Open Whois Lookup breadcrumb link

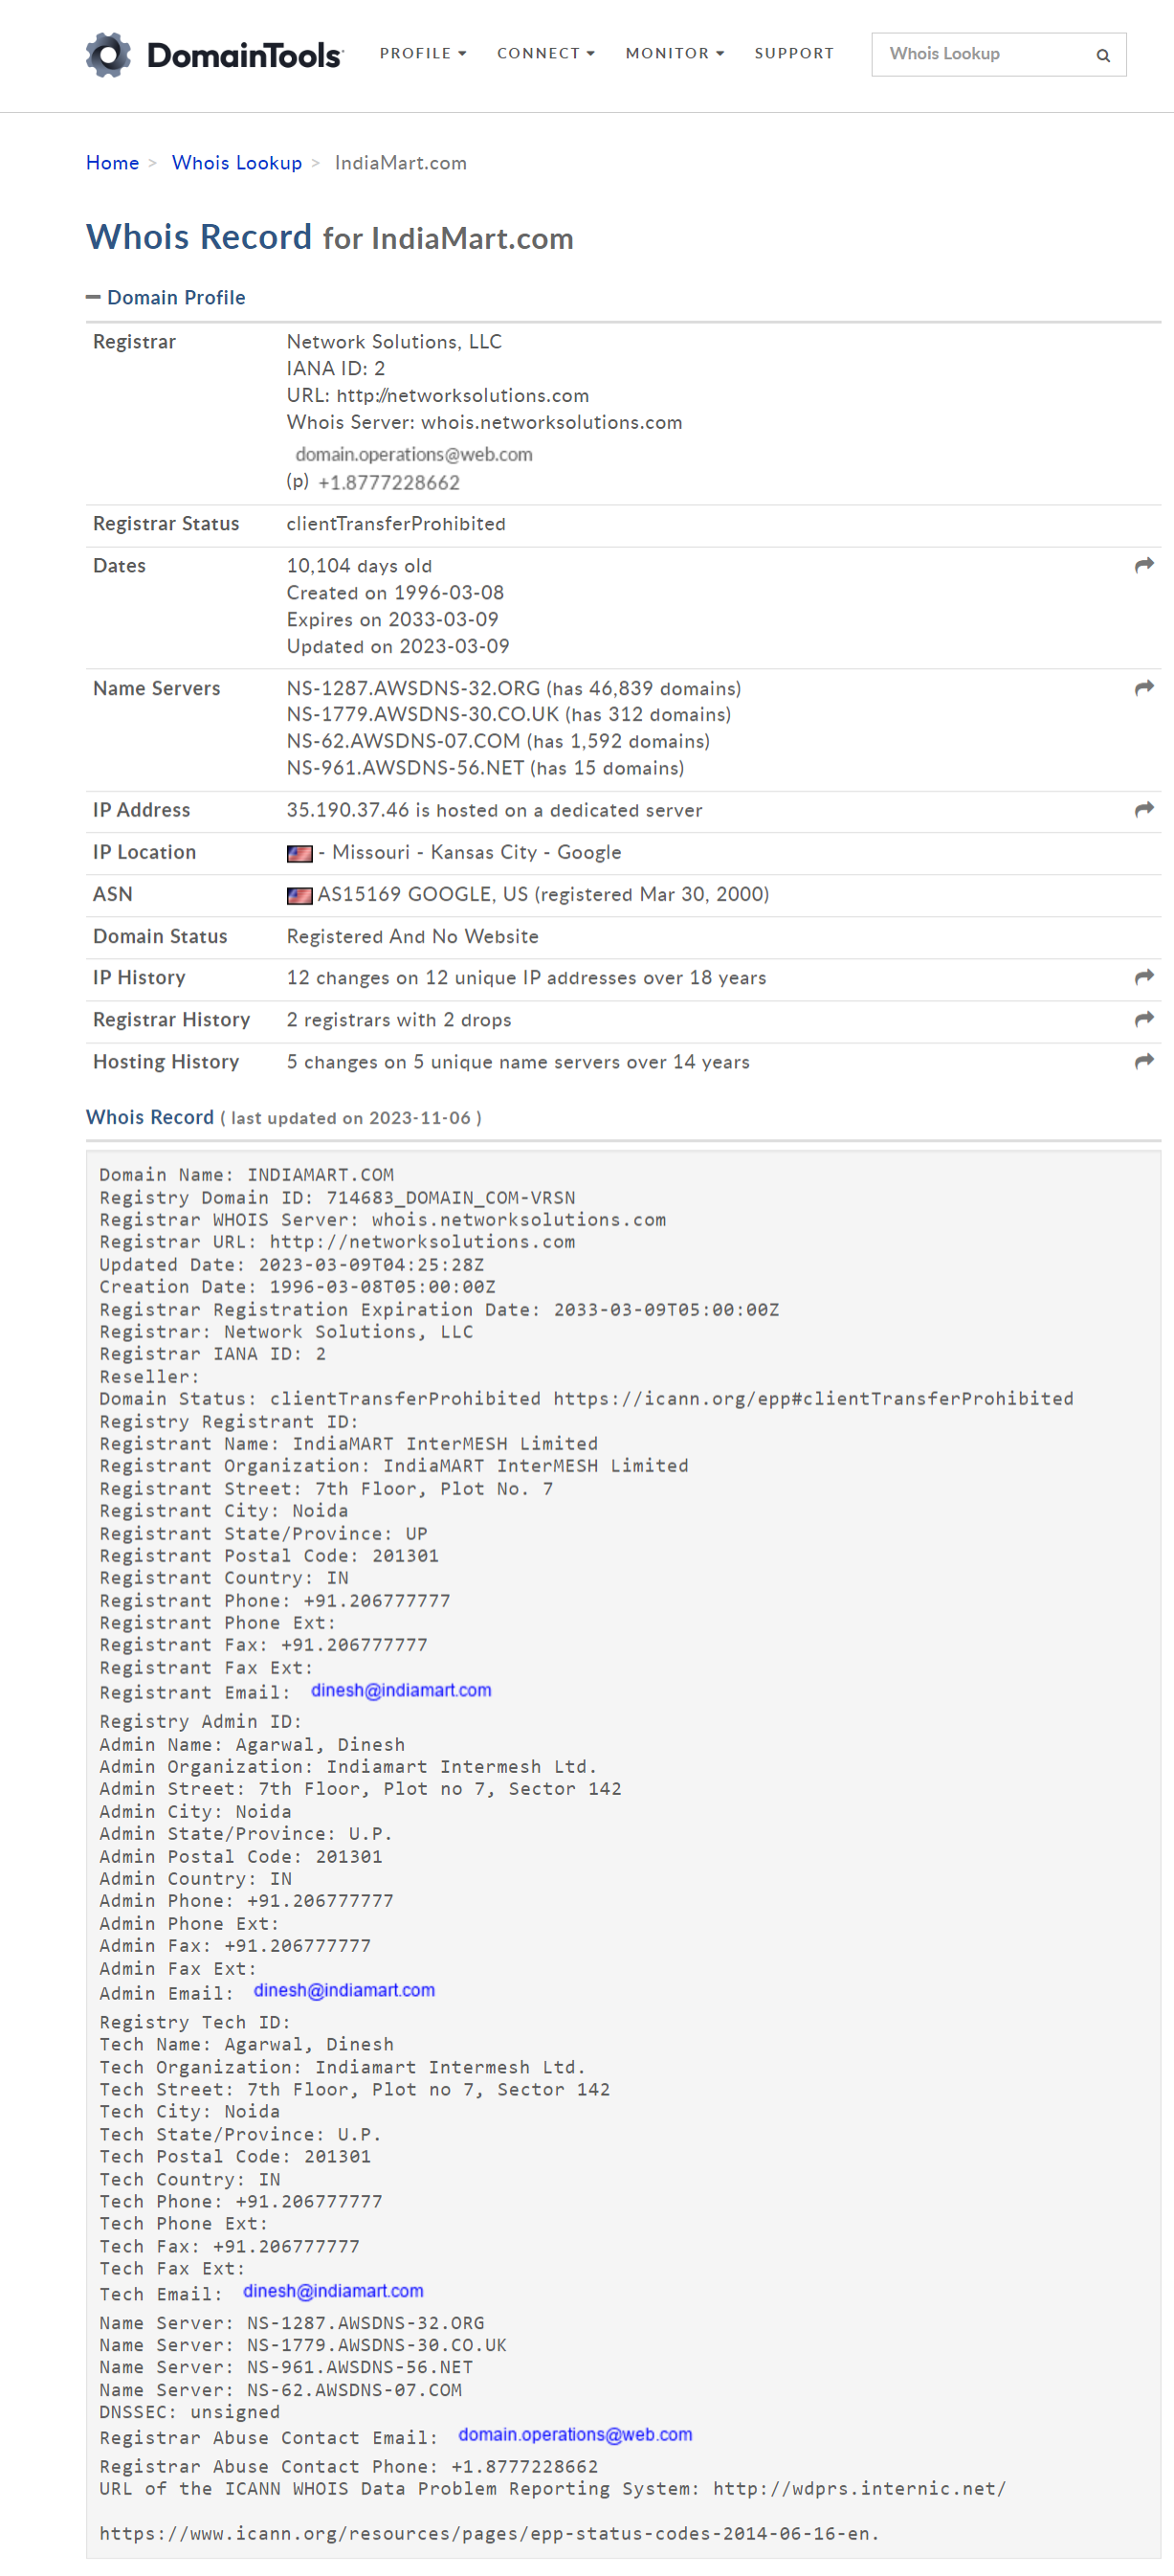coord(236,163)
